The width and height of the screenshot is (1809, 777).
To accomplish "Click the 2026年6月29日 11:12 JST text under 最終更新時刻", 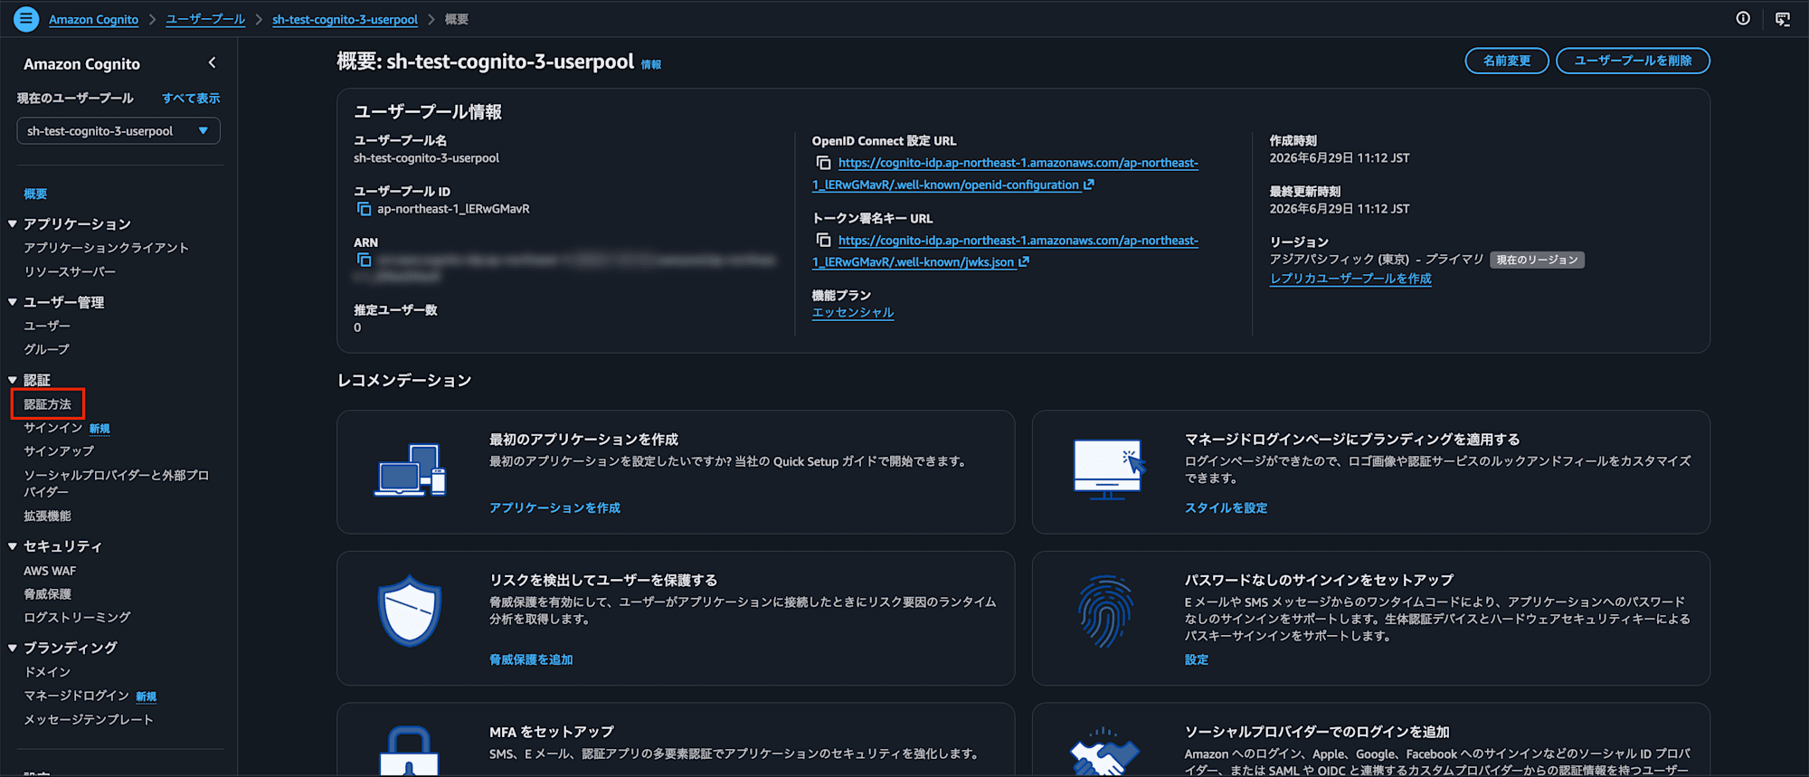I will pos(1340,209).
